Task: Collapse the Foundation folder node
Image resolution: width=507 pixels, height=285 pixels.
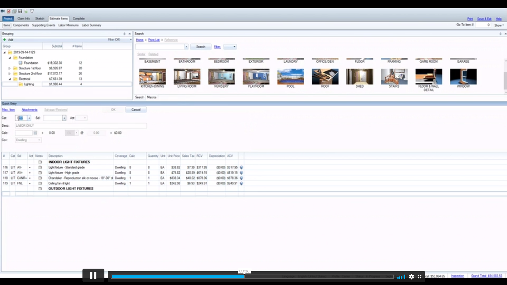Action: coord(10,58)
